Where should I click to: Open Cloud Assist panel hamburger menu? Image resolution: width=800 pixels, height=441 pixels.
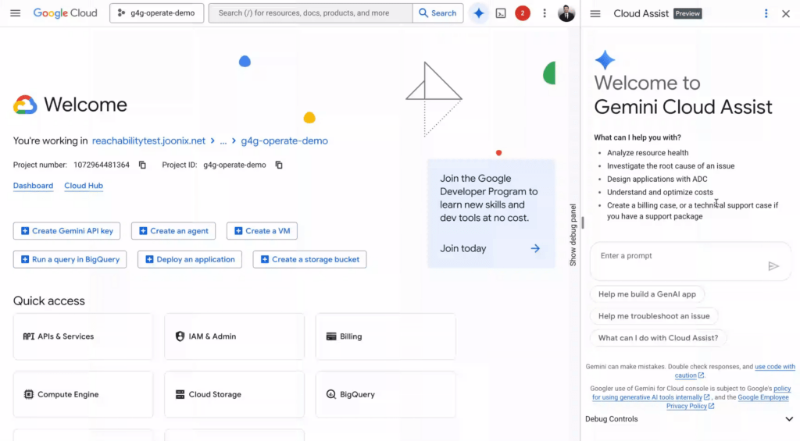[595, 14]
